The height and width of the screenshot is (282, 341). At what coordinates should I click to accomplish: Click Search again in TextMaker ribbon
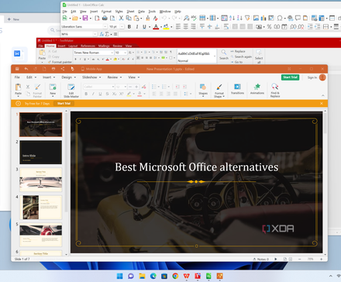241,57
